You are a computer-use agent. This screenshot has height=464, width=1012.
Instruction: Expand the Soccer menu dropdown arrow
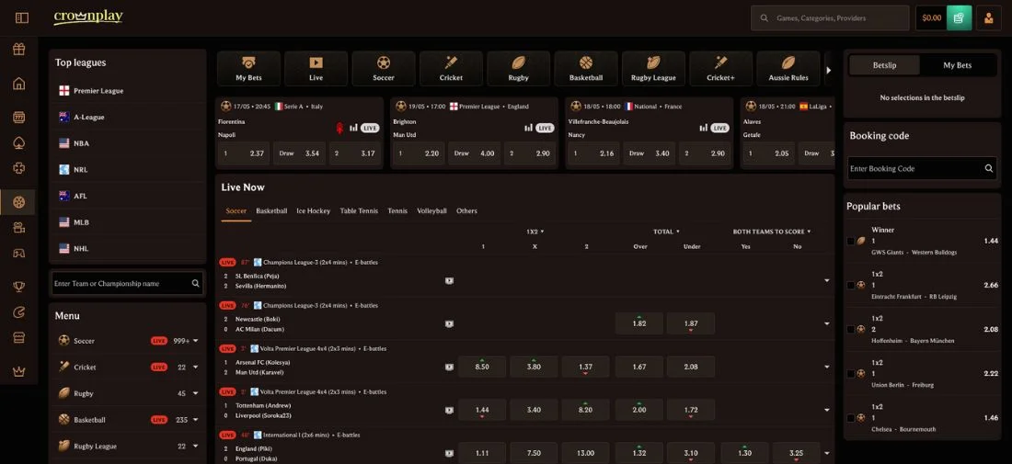click(196, 341)
